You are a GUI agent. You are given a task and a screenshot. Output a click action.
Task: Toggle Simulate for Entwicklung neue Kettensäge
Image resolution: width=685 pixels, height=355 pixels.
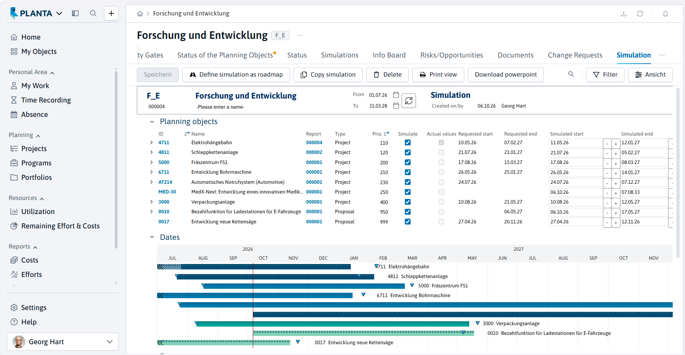pos(408,222)
